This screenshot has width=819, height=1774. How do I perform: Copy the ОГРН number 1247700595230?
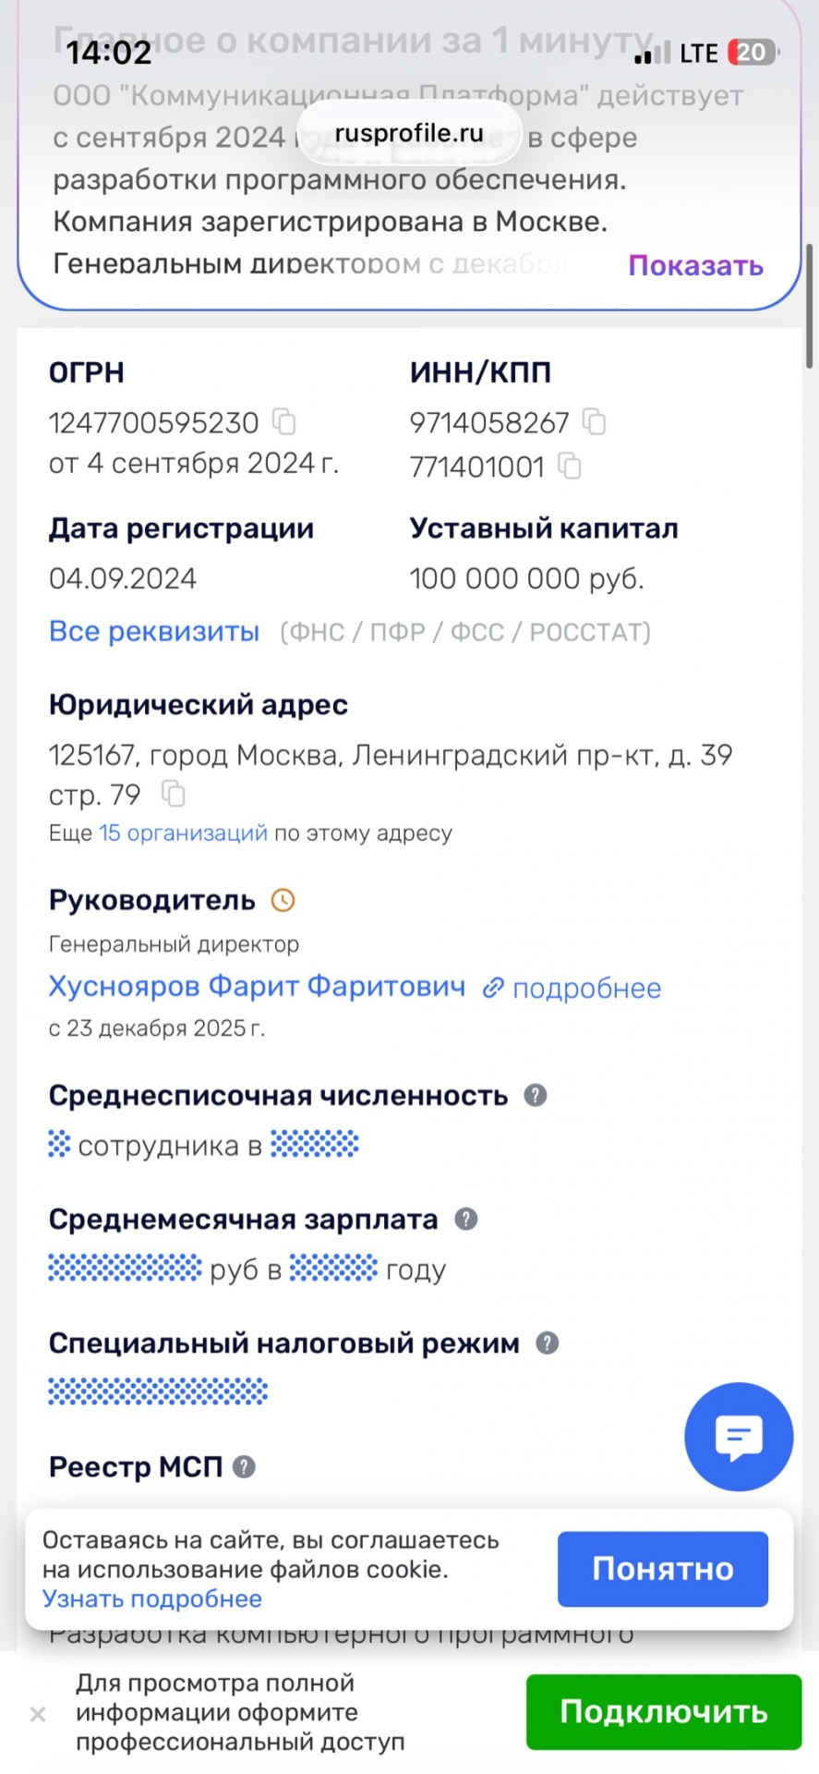(x=284, y=422)
